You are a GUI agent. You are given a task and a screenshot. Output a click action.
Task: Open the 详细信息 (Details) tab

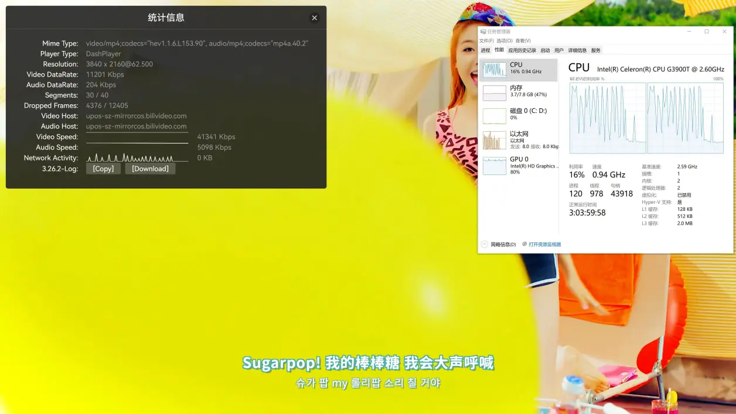(x=577, y=50)
